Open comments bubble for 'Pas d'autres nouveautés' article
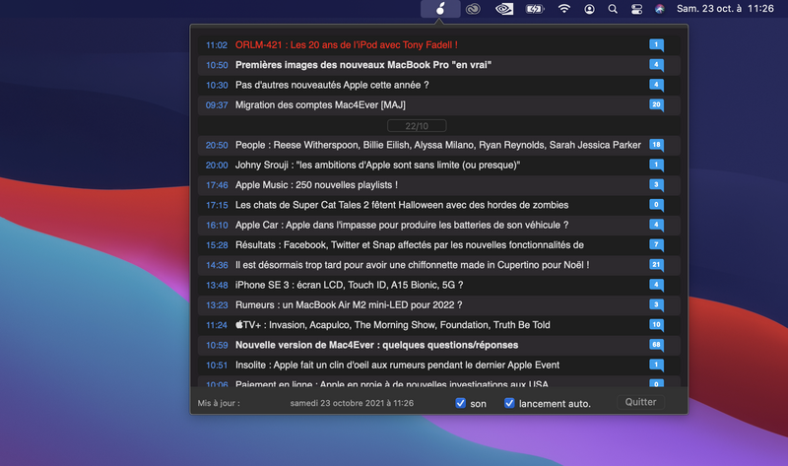The height and width of the screenshot is (466, 788). (656, 86)
